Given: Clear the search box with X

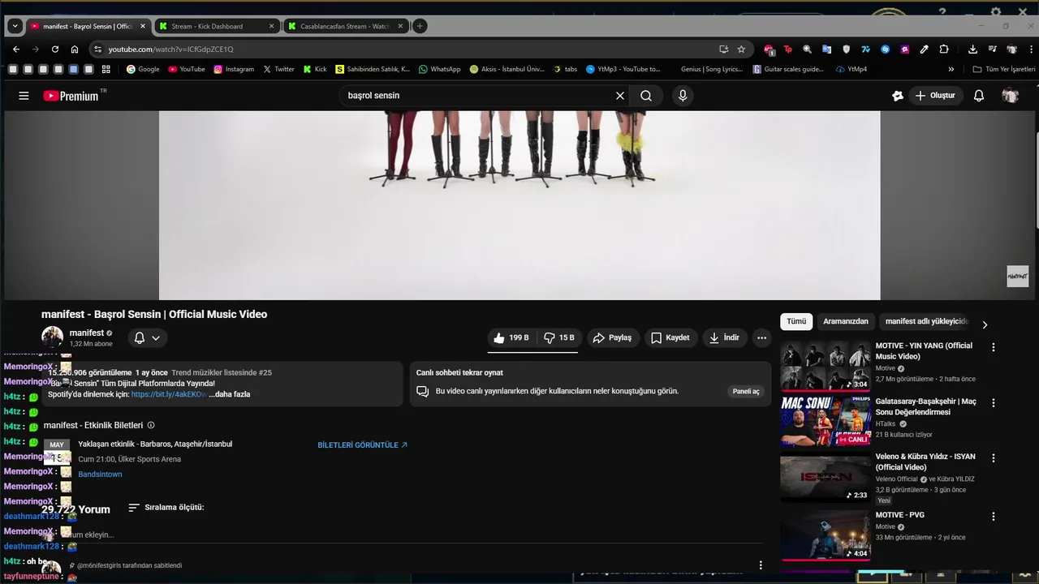Looking at the screenshot, I should coord(620,96).
